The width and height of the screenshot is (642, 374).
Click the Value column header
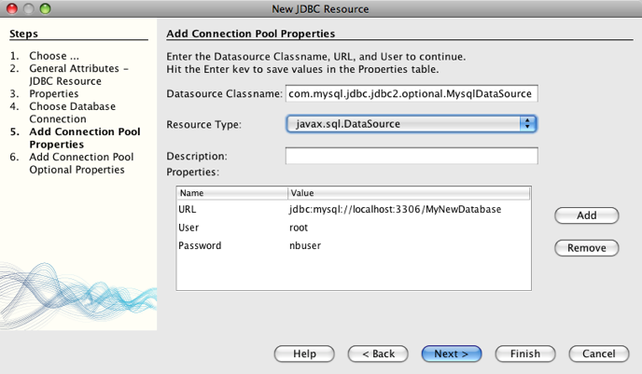coord(409,193)
